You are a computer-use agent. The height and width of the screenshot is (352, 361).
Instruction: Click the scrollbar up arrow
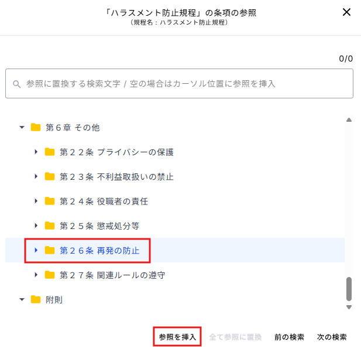click(x=349, y=119)
